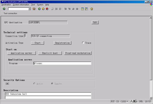Viewport: 153px width, 104px height.
Task: Click the yellow Help question icon
Action: pyautogui.click(x=92, y=9)
